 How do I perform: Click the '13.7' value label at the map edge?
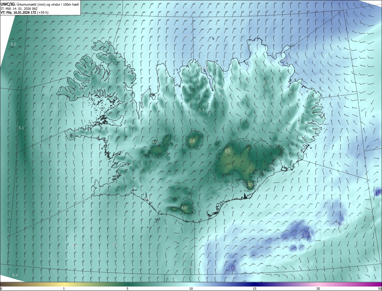378,193
